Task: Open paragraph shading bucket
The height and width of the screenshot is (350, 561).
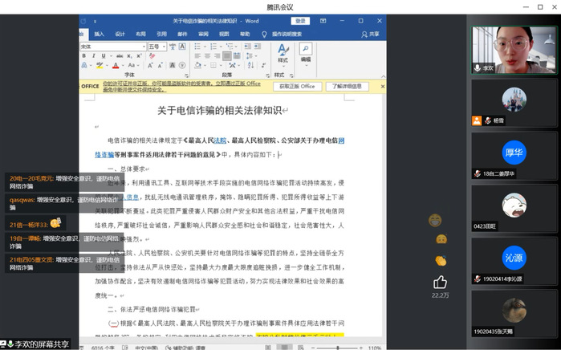Action: pos(198,65)
